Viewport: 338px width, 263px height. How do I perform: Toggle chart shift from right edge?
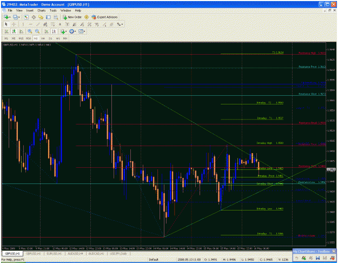tap(54, 31)
